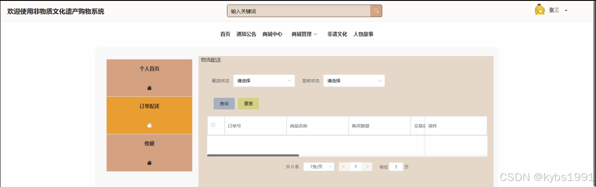This screenshot has height=187, width=596.
Task: Click the 前往 page number input
Action: point(396,167)
